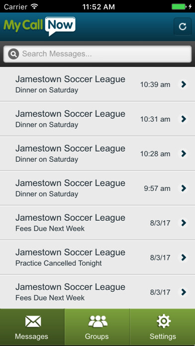Open chevron for Practice Cancelled Tonight message

[184, 258]
